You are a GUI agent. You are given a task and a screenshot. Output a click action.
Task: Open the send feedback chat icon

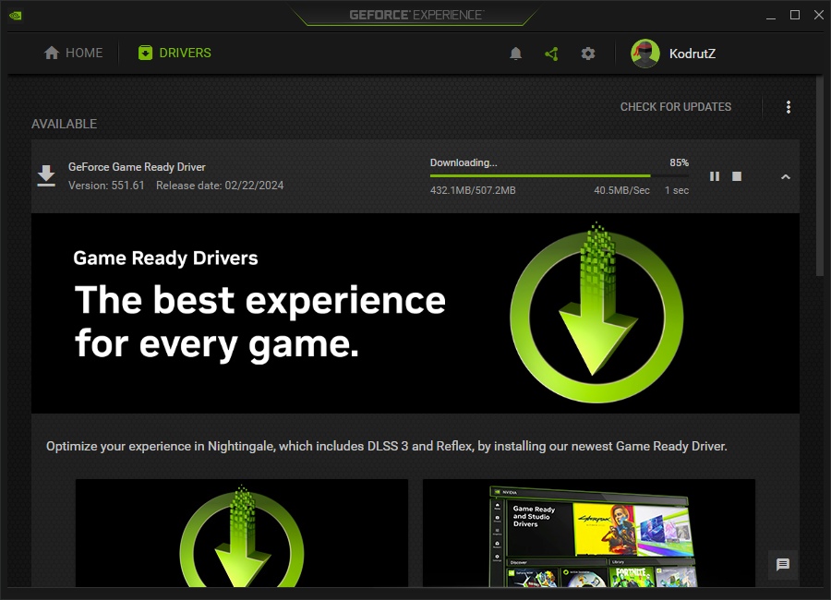783,565
